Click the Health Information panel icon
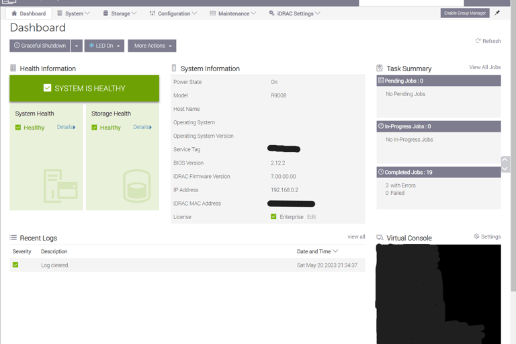 click(13, 68)
